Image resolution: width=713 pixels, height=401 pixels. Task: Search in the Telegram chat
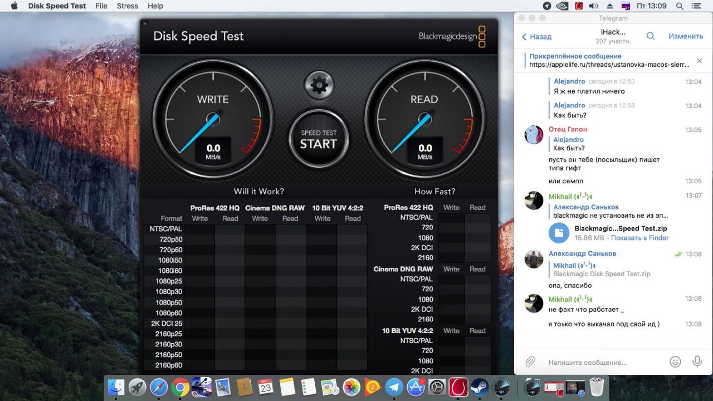click(651, 36)
